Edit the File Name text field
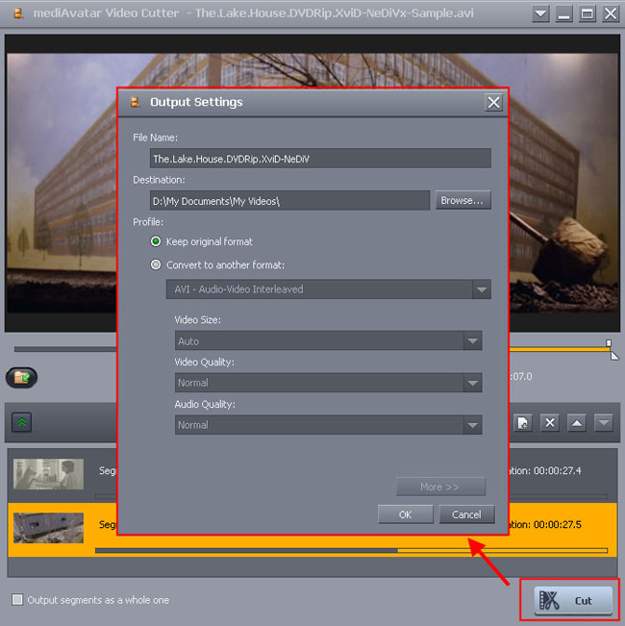 pos(320,159)
